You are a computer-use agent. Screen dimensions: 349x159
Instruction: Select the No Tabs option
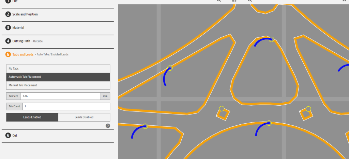tap(58, 69)
